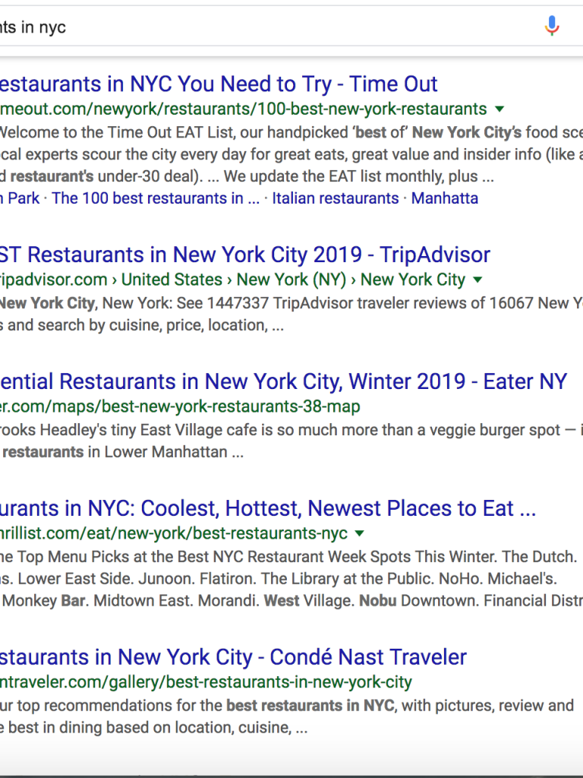
Task: Open the TripAdvisor Restaurants in New York City result
Action: tap(245, 255)
